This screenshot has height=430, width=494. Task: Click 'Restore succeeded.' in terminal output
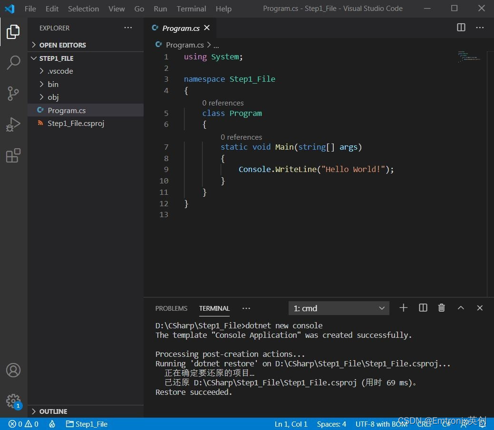pyautogui.click(x=194, y=392)
